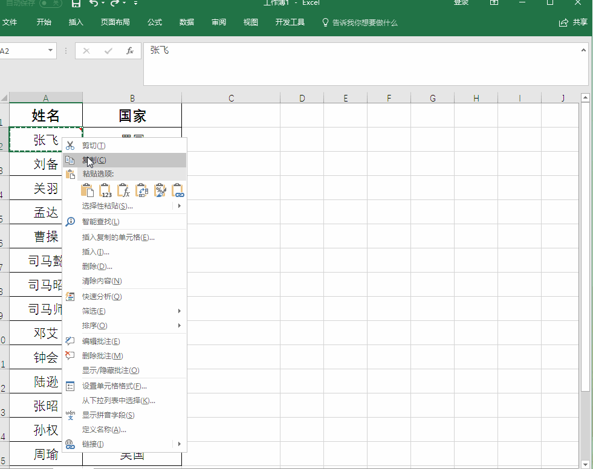This screenshot has height=469, width=593.
Task: Click the 共享 Share button
Action: (573, 22)
